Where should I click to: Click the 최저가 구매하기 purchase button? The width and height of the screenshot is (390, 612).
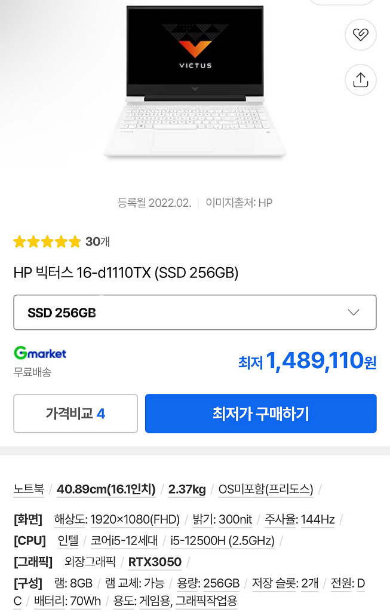(260, 413)
